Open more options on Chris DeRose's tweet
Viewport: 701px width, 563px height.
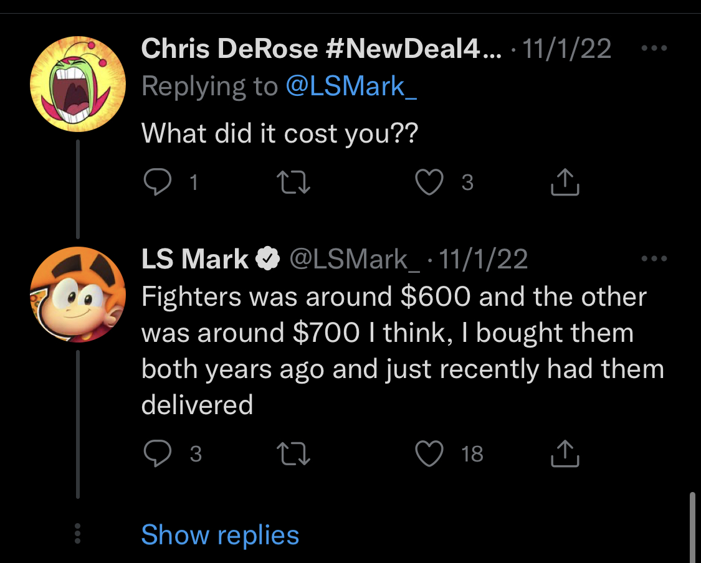pos(654,48)
